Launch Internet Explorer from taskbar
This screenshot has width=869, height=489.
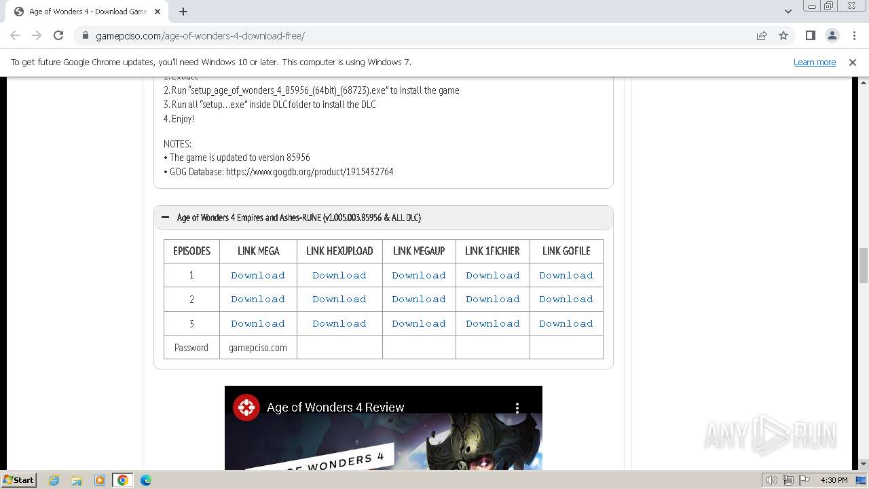pyautogui.click(x=54, y=480)
